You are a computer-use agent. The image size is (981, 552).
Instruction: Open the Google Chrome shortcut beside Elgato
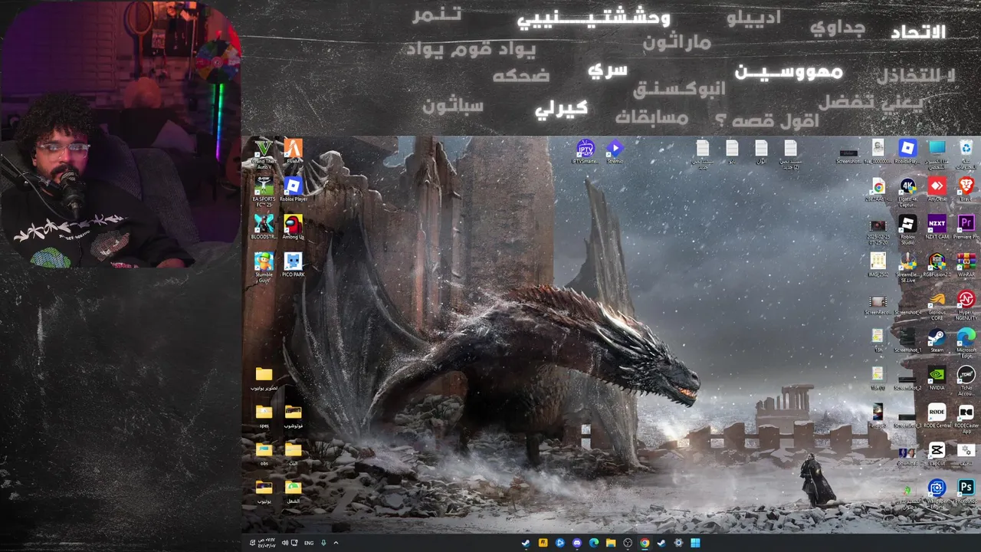[x=878, y=189]
